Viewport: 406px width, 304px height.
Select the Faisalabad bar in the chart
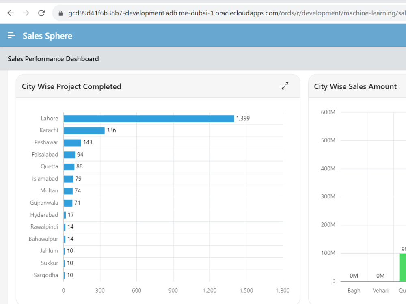coord(69,155)
